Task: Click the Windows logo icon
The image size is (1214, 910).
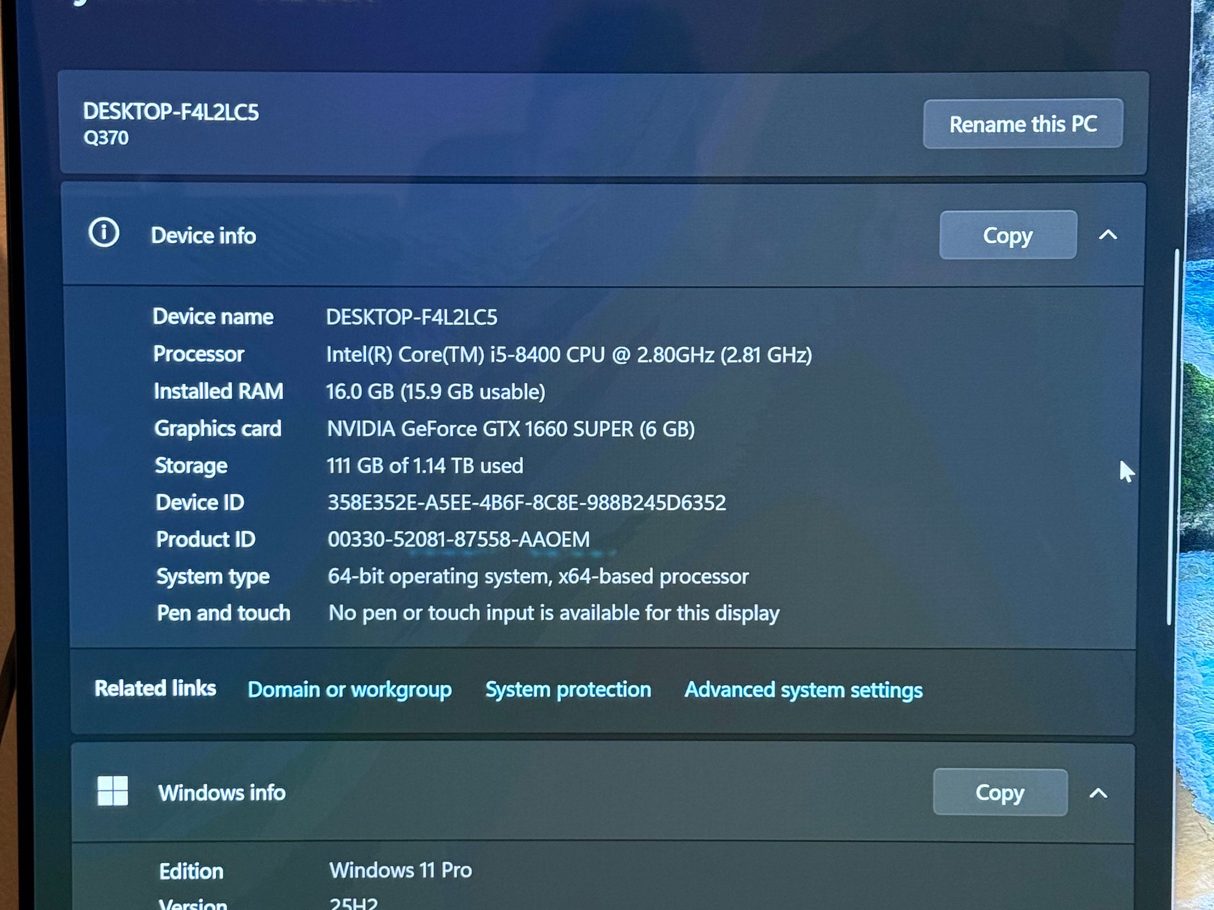Action: coord(113,791)
